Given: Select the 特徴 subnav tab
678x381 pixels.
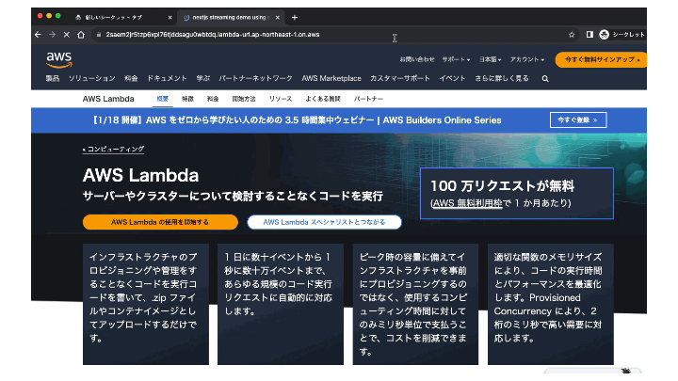Looking at the screenshot, I should point(187,99).
